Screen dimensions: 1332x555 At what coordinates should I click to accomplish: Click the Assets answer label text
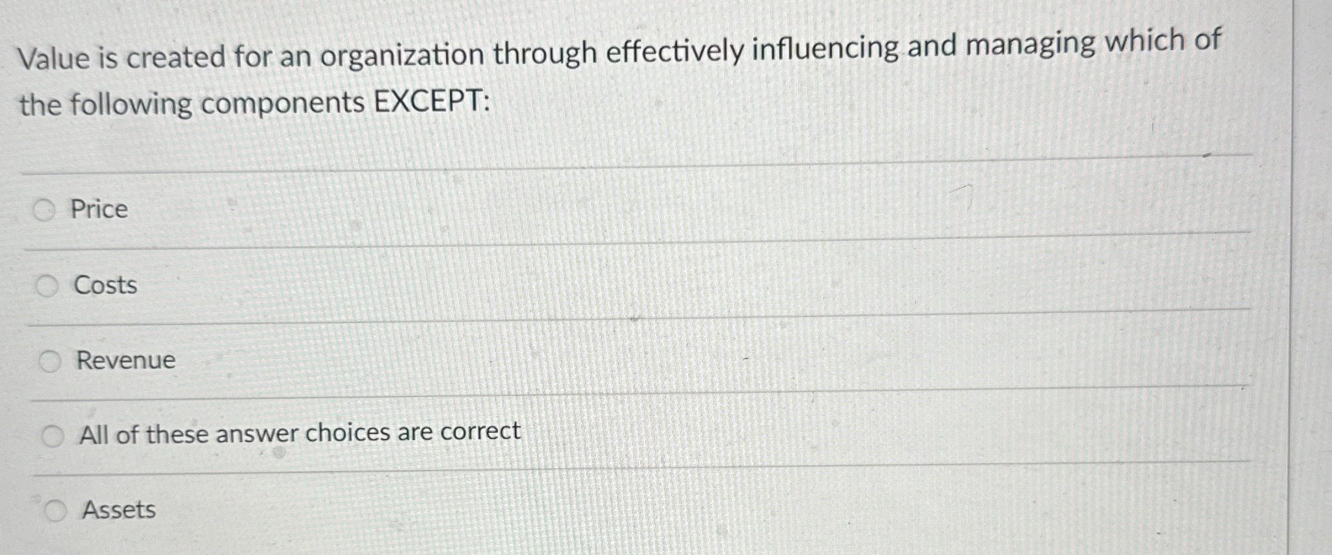coord(119,509)
